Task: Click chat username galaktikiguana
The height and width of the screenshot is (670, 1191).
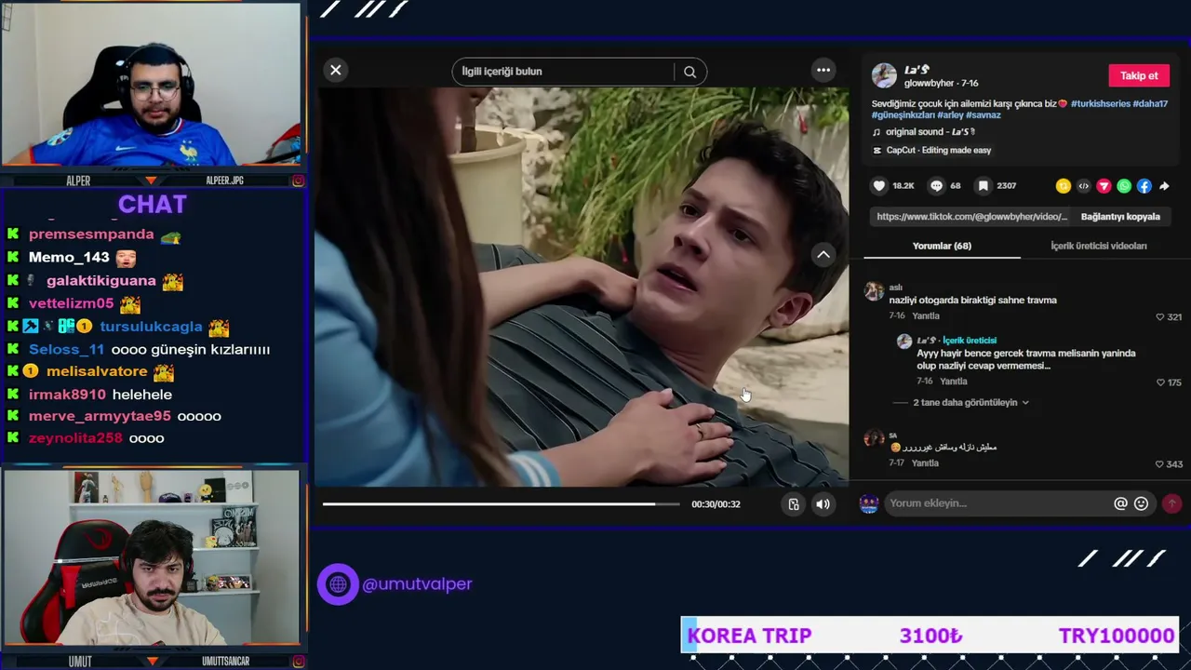Action: [101, 281]
